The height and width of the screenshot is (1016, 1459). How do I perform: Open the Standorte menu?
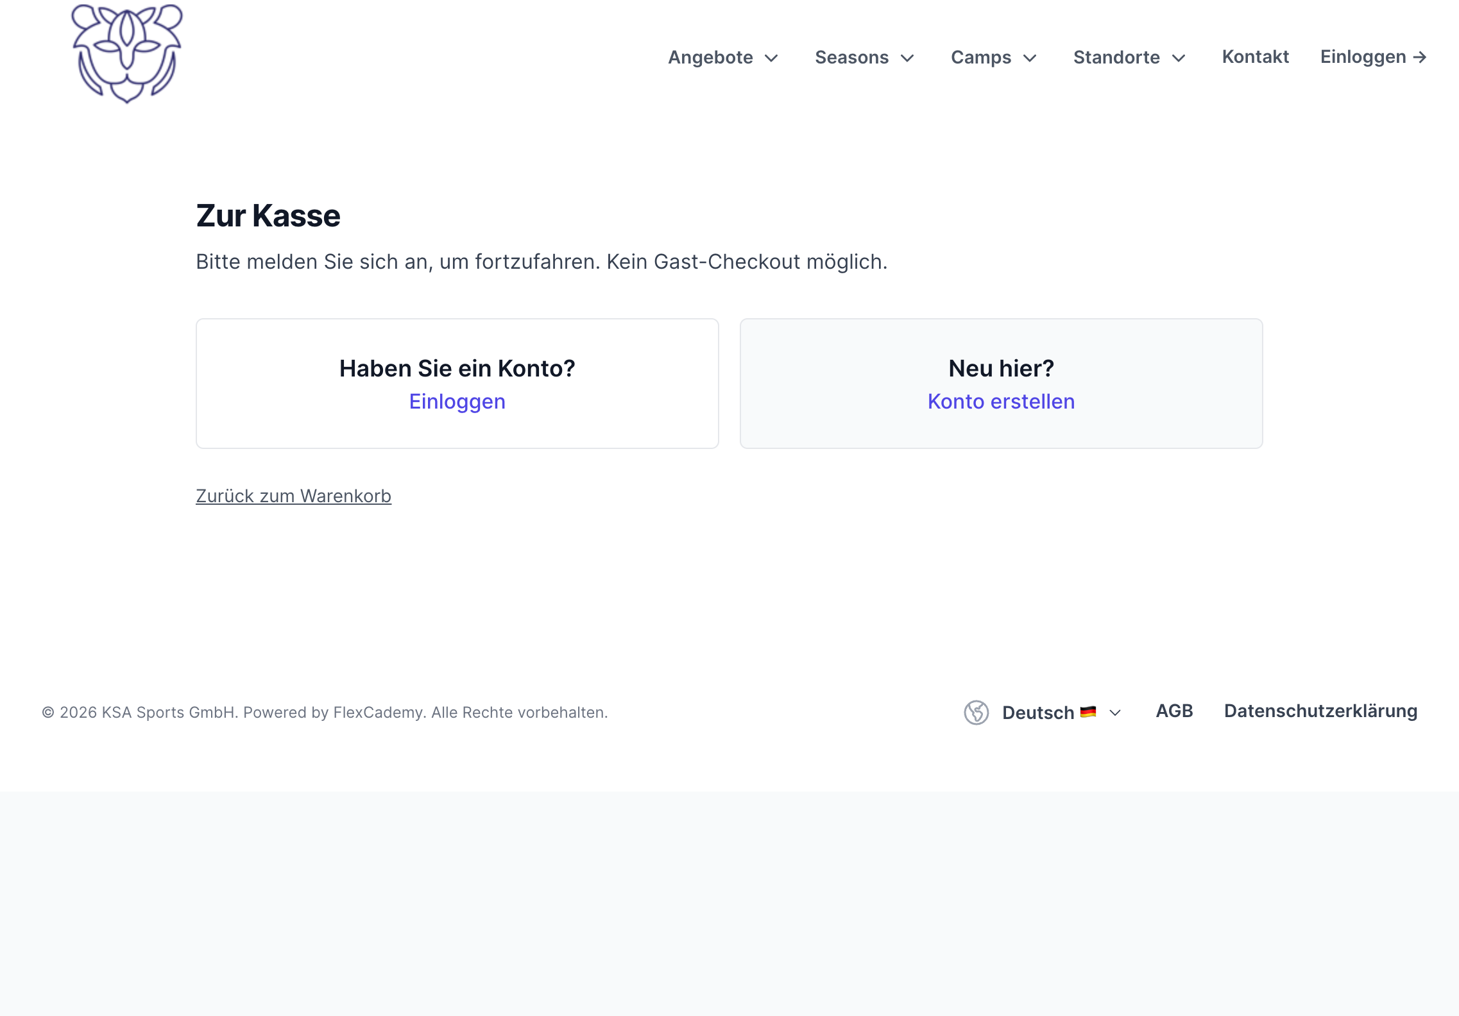[1130, 57]
